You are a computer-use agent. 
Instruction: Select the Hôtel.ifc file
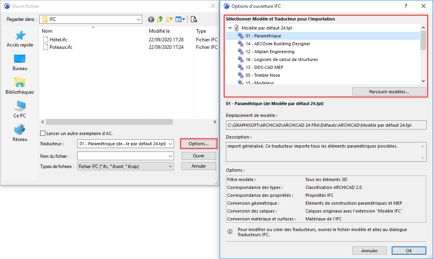click(x=55, y=39)
